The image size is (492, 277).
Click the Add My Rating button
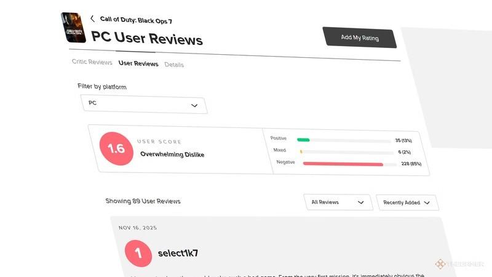[x=360, y=38]
